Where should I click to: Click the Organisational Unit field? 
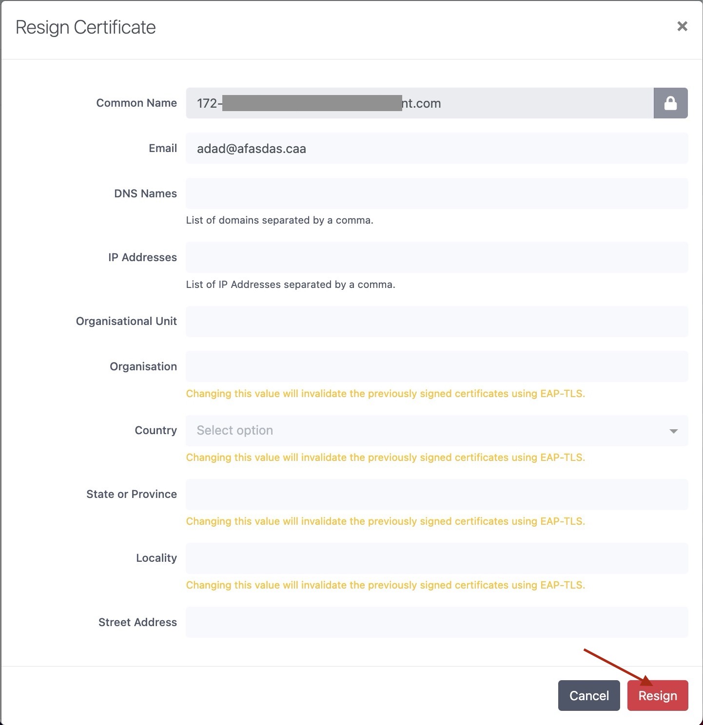pyautogui.click(x=436, y=321)
